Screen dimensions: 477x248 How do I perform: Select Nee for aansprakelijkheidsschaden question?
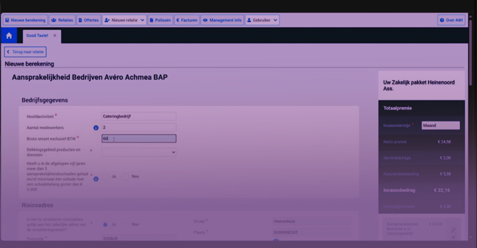point(126,176)
